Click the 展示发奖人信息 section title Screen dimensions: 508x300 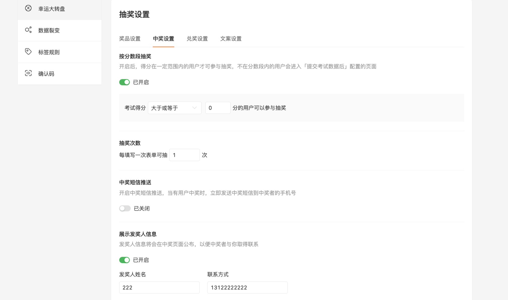pyautogui.click(x=138, y=234)
